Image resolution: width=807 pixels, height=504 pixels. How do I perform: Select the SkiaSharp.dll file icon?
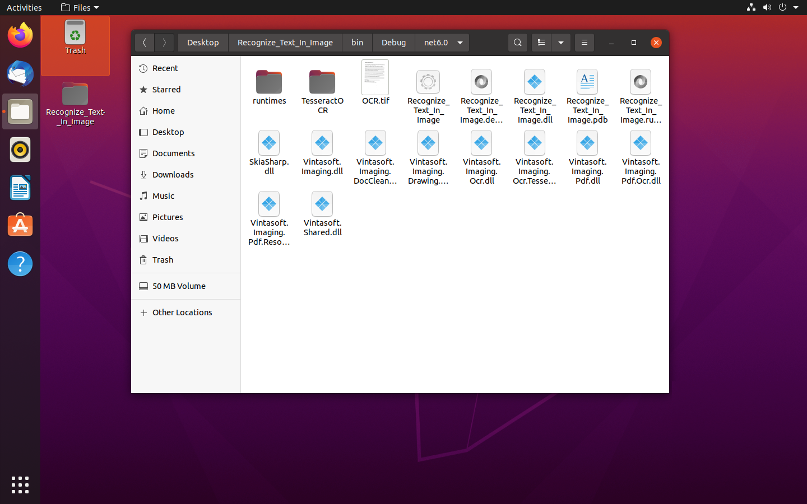point(269,143)
